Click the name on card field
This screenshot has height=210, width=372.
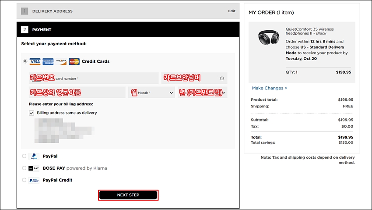[77, 93]
